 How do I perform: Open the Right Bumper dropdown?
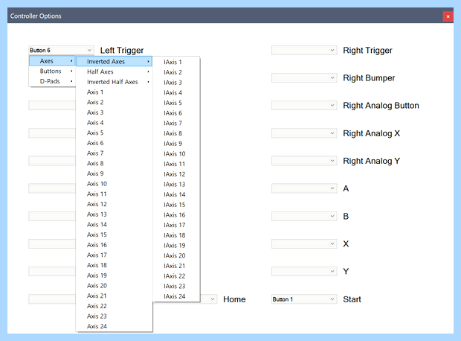(x=304, y=78)
